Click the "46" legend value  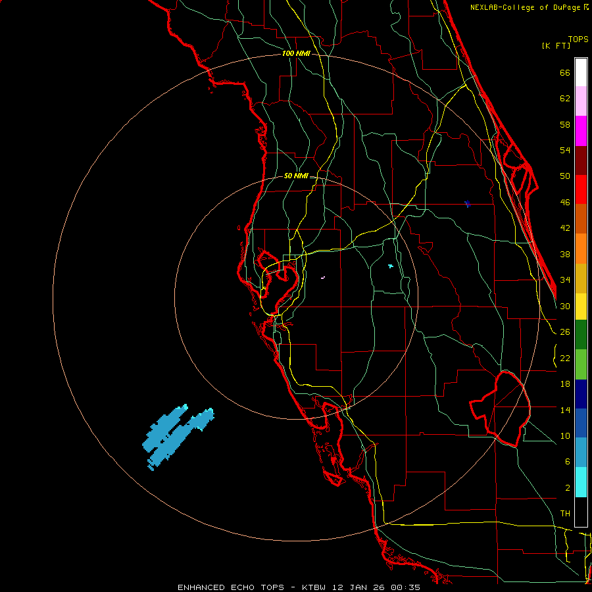[x=565, y=203]
